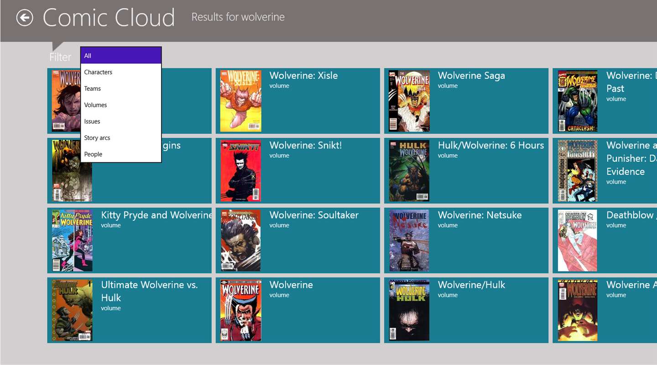Click the Wolverine/Hulk title text
The image size is (657, 365).
tap(471, 285)
